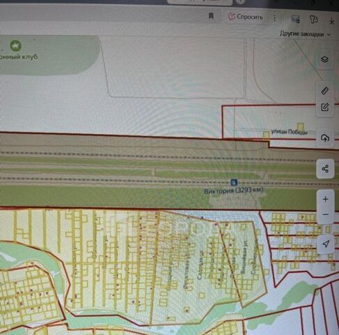
Task: Click the chevron next to Другие закладки
Action: pos(329,34)
